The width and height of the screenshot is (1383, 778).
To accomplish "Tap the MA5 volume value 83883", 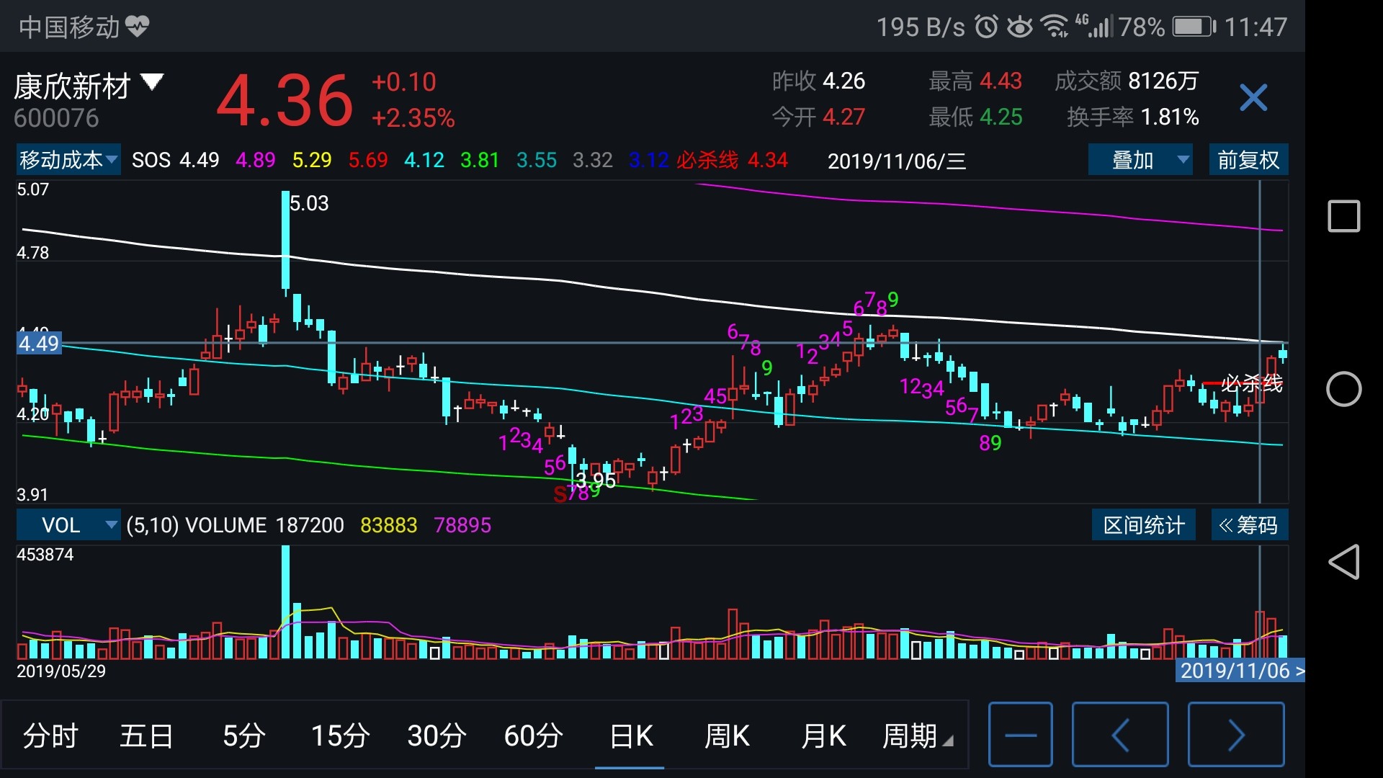I will point(389,525).
